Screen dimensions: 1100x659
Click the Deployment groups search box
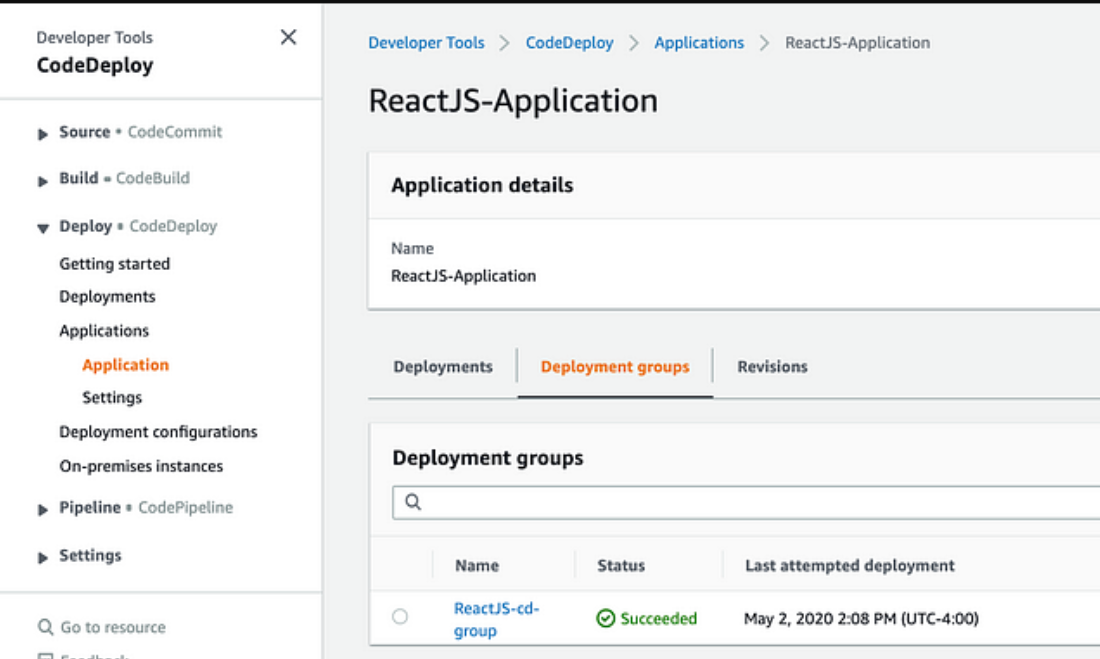746,502
